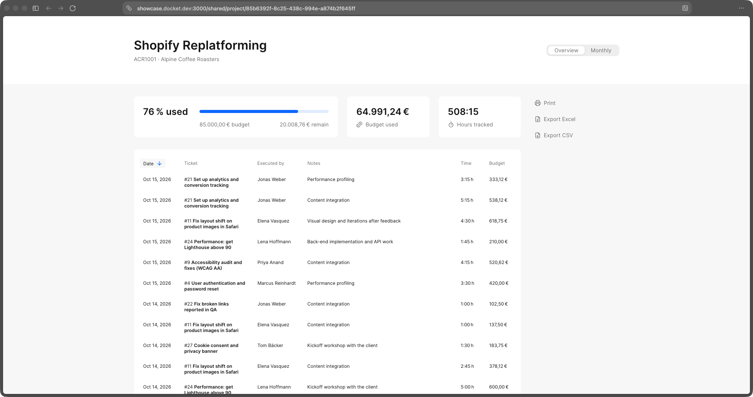Click Marcus Reinhardt in Executed by column
Image resolution: width=753 pixels, height=397 pixels.
click(277, 283)
